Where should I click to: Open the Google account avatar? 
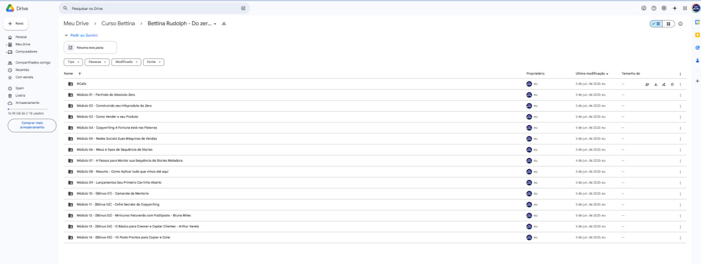click(696, 8)
